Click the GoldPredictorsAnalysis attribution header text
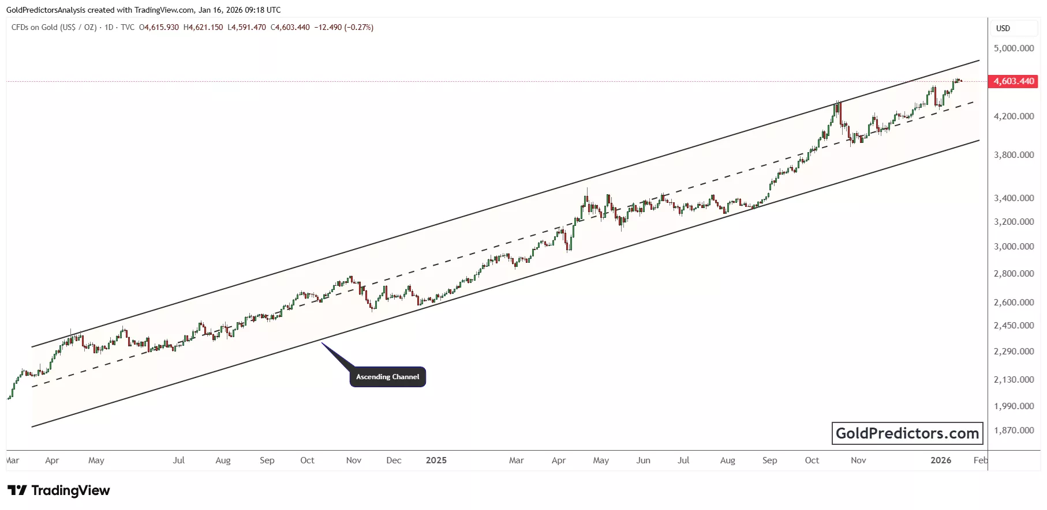The image size is (1047, 510). click(143, 10)
